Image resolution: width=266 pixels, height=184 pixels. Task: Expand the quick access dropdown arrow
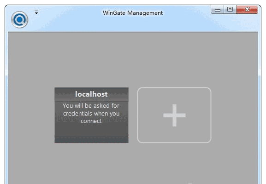pyautogui.click(x=36, y=12)
